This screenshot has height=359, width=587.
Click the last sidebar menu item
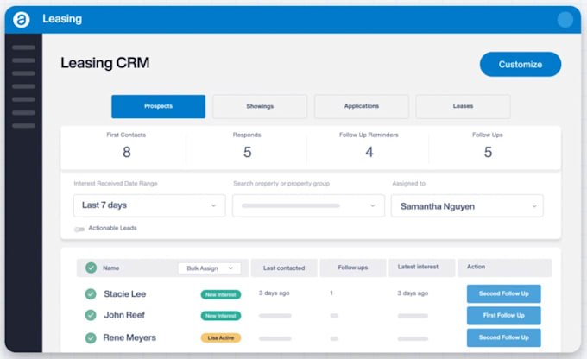tap(23, 126)
